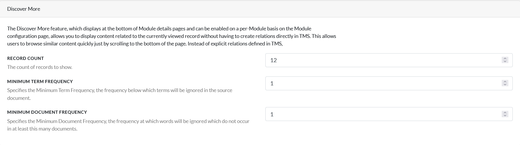Select the Minimum Document Frequency input box
This screenshot has height=145, width=520.
click(x=377, y=114)
